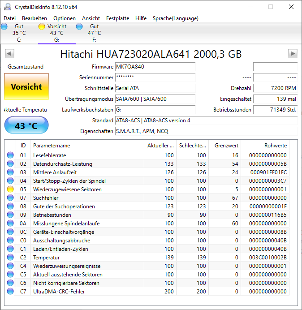Click the status orb of Mittlere Anlaufzeit row
Viewport: 302px width, 310px height.
(x=10, y=172)
